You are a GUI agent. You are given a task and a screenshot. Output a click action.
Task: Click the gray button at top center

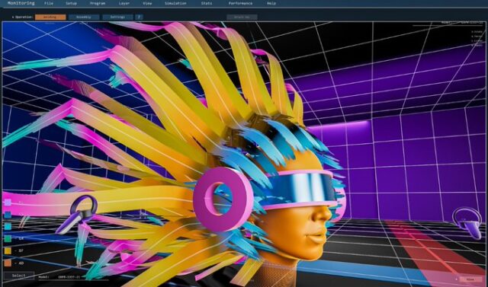point(242,17)
